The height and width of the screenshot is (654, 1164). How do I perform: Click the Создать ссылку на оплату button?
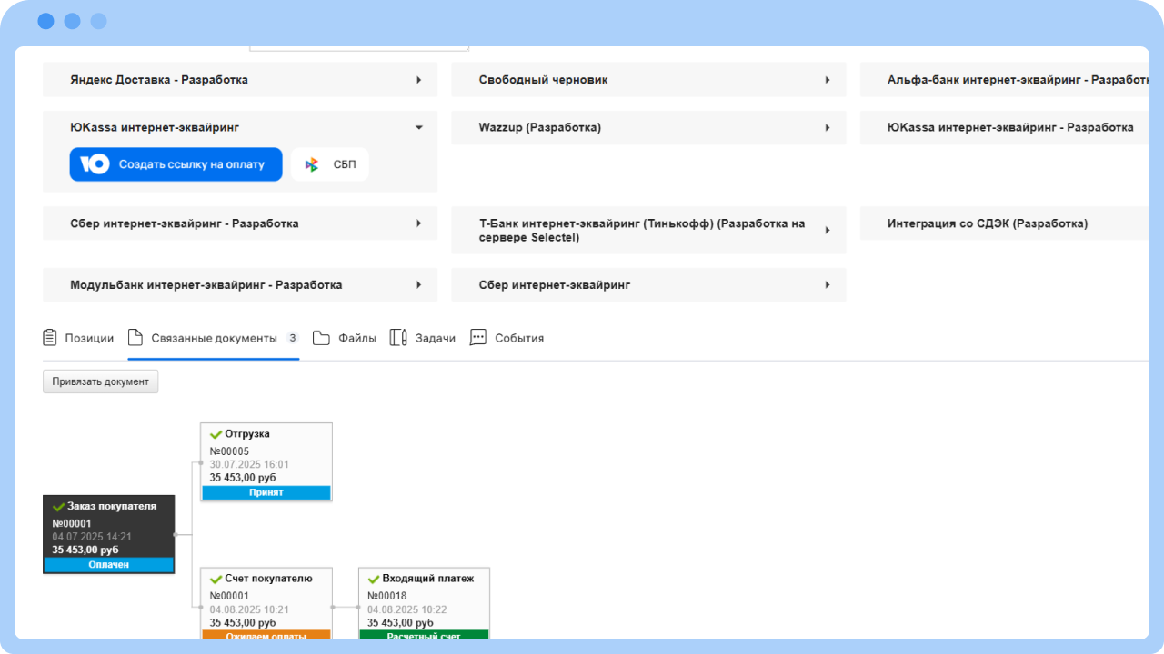176,164
